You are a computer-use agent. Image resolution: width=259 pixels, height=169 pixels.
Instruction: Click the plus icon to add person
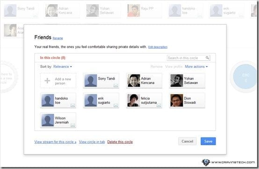(x=47, y=81)
